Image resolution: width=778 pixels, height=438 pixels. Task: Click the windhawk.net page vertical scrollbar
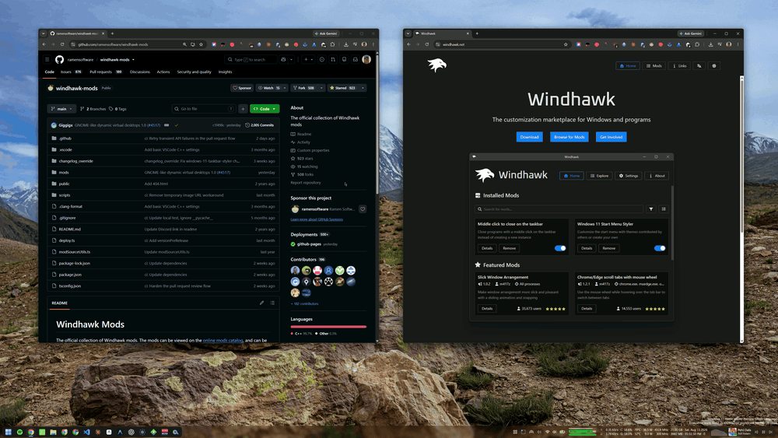click(x=741, y=154)
